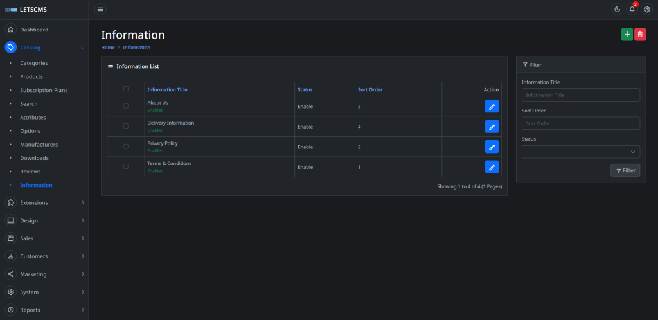Open Subscription Plans menu item
This screenshot has width=658, height=320.
44,90
